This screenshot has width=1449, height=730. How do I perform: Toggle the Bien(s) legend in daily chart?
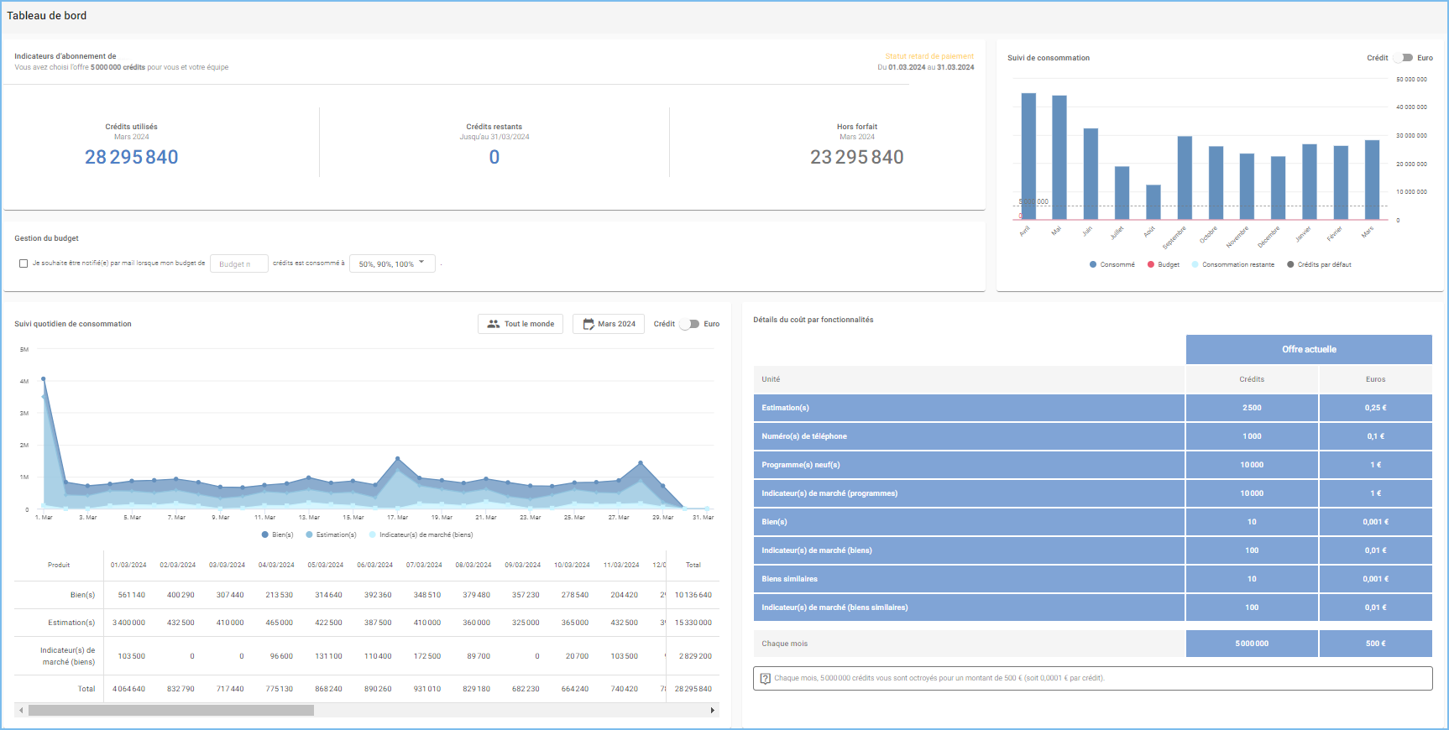[278, 534]
